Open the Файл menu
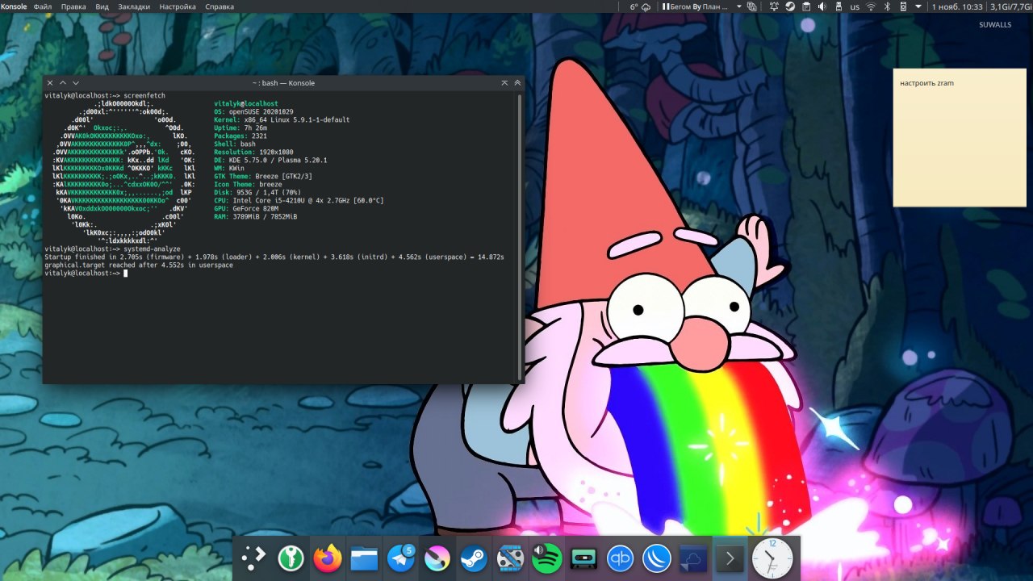 (x=43, y=6)
